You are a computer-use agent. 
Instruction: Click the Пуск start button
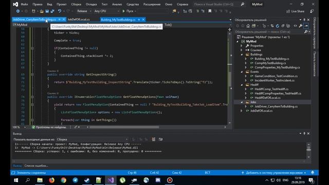128,11
